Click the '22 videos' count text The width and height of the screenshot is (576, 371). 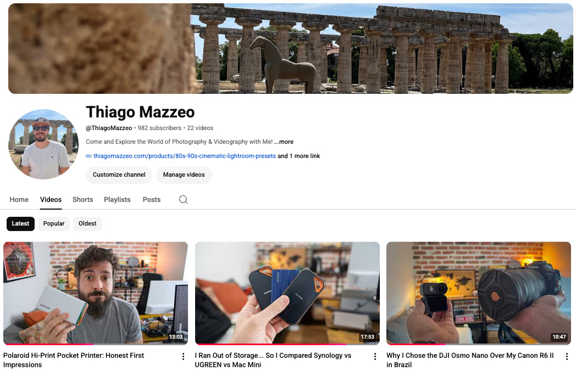pos(200,128)
